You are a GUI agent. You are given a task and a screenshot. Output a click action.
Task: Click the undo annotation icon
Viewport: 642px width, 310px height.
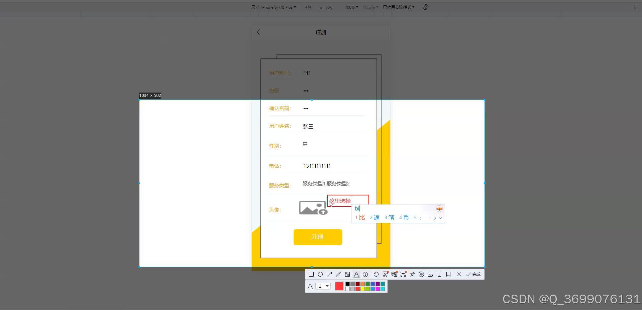[376, 274]
